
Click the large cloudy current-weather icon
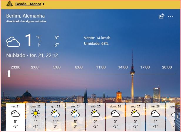click(13, 42)
